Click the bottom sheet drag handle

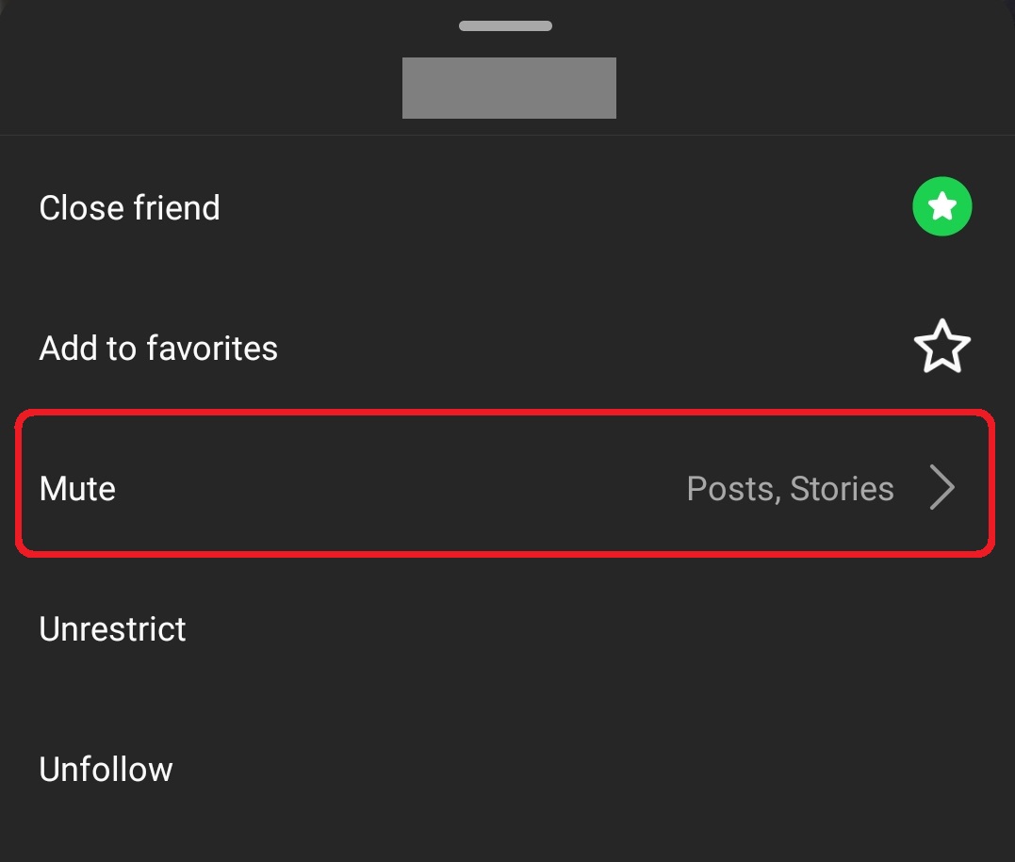tap(505, 25)
